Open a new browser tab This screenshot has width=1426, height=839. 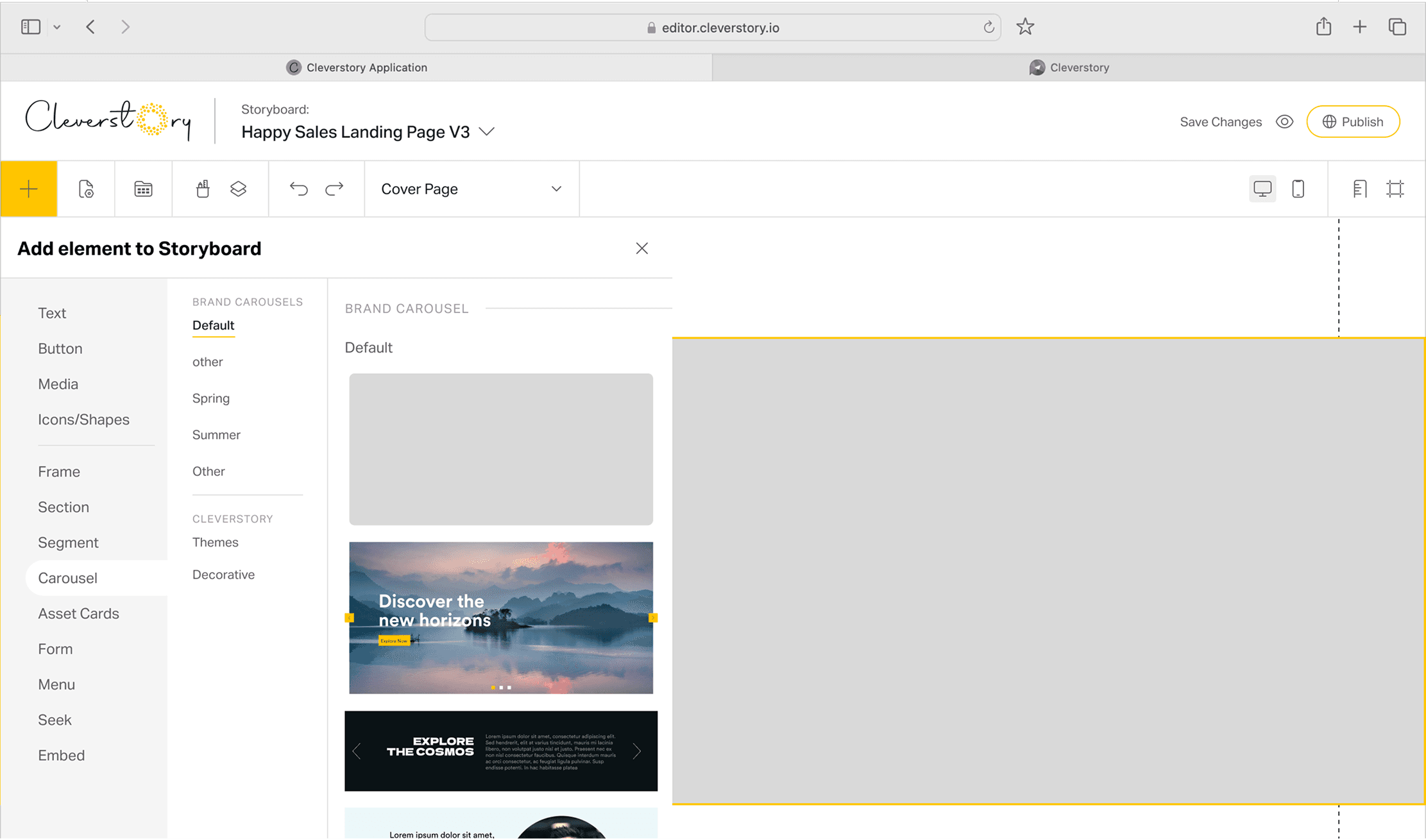click(x=1359, y=27)
